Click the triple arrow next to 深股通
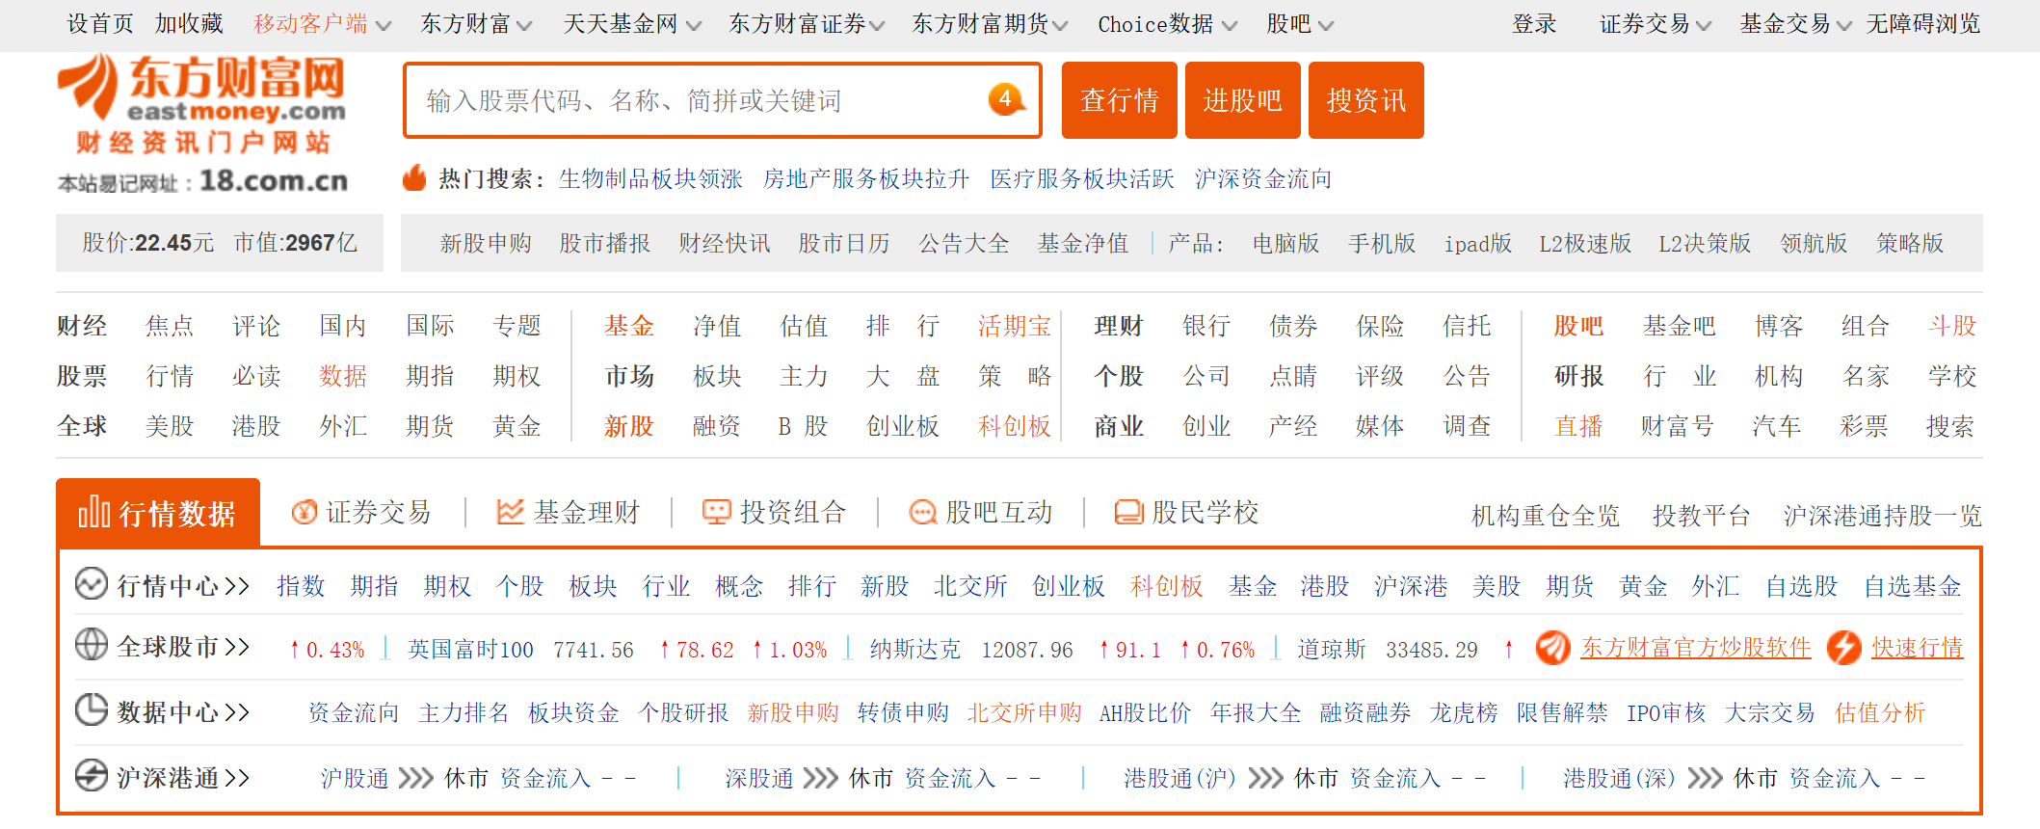Viewport: 2040px width, 829px height. pos(820,778)
